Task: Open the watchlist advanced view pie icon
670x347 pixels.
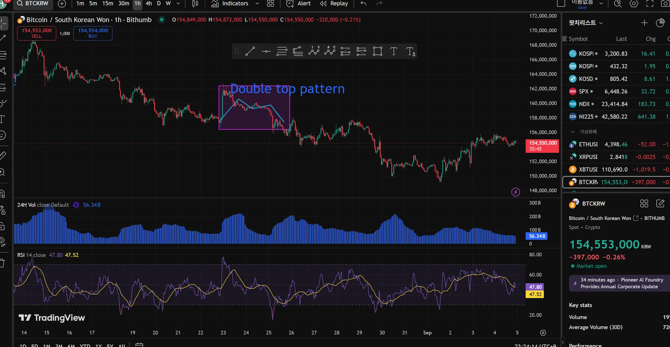Action: click(x=660, y=23)
